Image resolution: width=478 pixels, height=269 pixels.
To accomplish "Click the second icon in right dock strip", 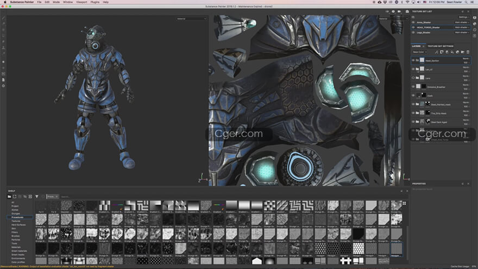I will pyautogui.click(x=475, y=24).
